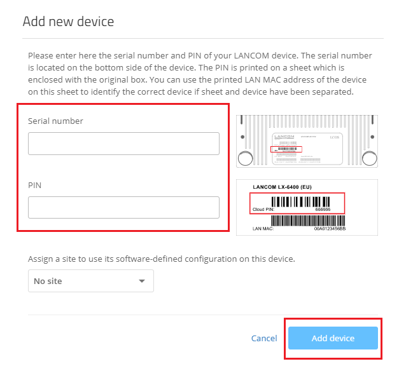The height and width of the screenshot is (366, 406).
Task: Click the site dropdown arrow
Action: (142, 281)
